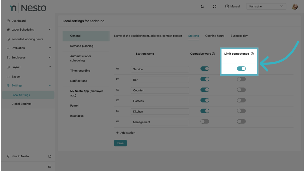Click the Save button
This screenshot has width=305, height=171.
[x=120, y=143]
